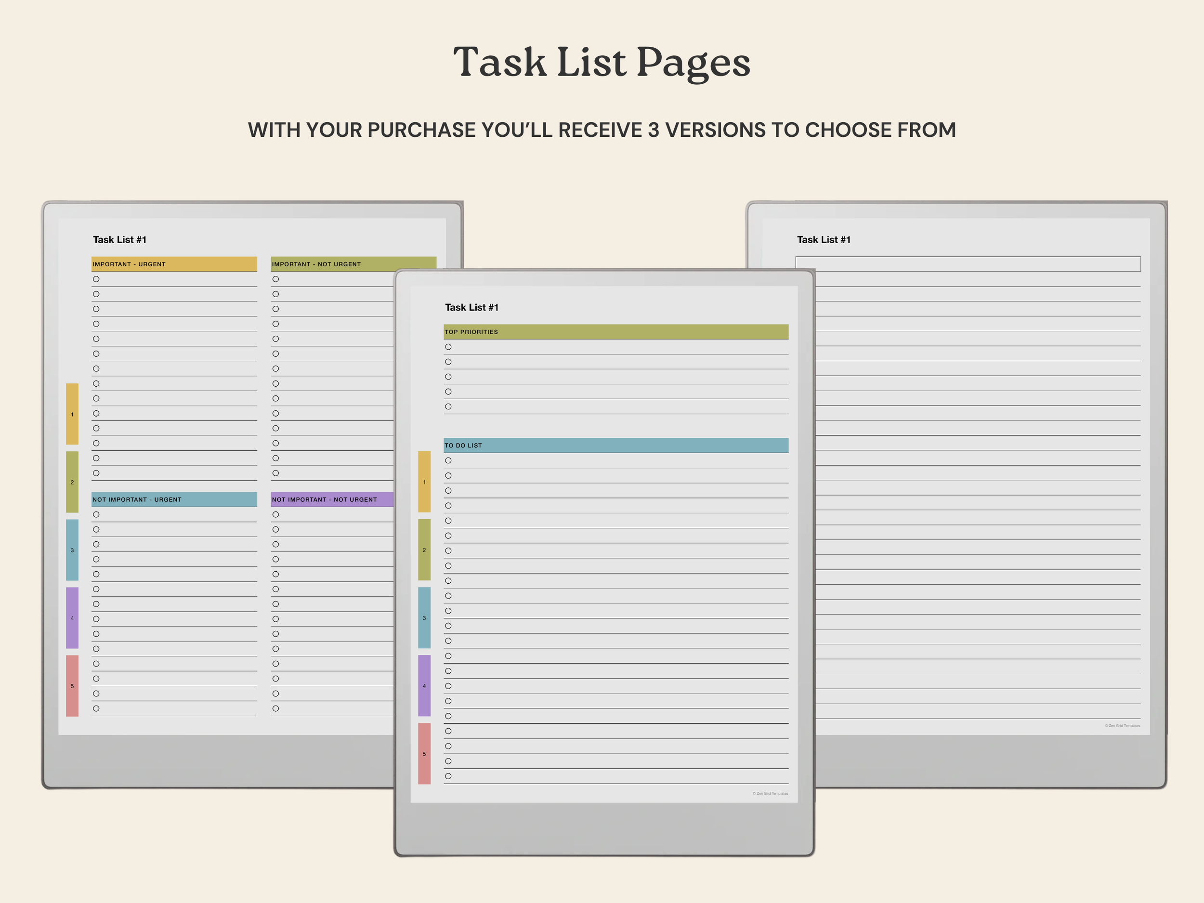
Task: Tick first circle under Important - Urgent
Action: 96,279
